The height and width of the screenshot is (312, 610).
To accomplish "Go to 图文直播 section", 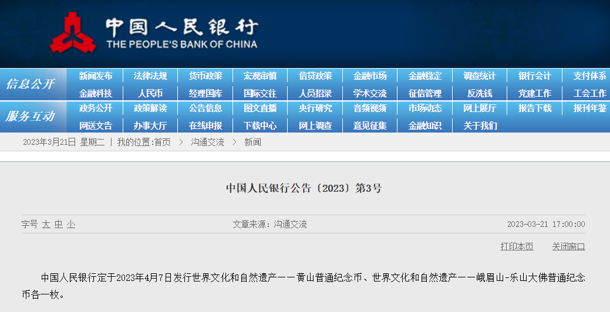I will tap(260, 108).
